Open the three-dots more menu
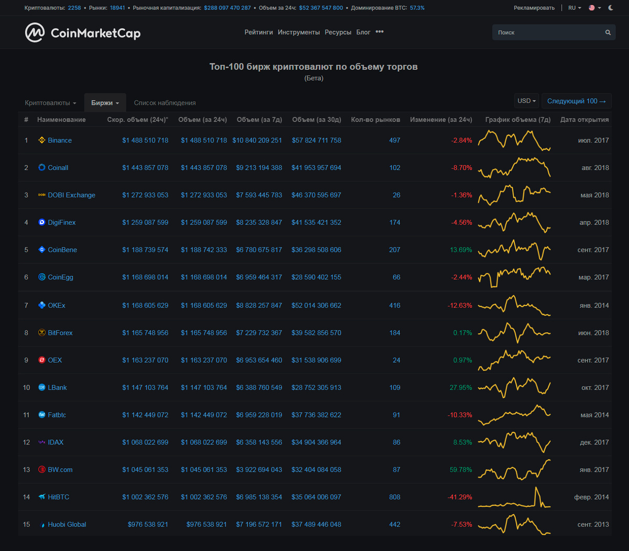 tap(379, 32)
